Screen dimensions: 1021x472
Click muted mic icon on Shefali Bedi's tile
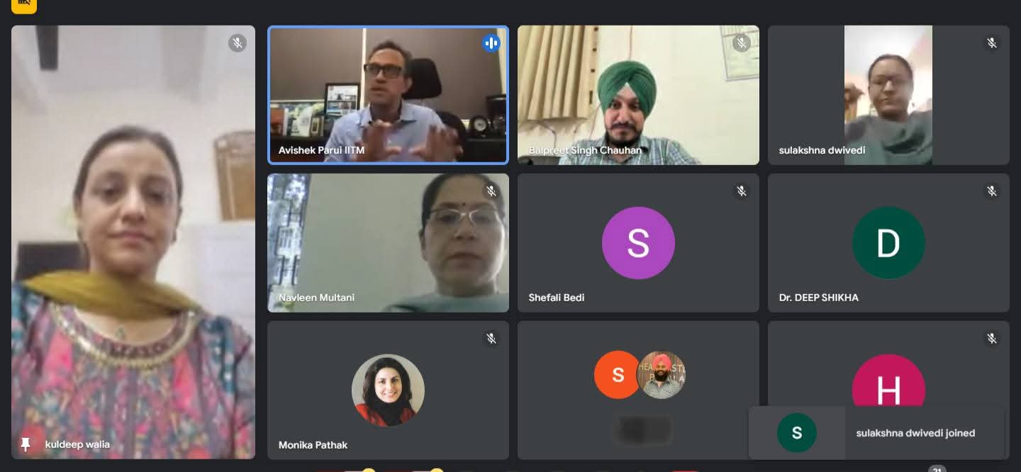point(742,191)
